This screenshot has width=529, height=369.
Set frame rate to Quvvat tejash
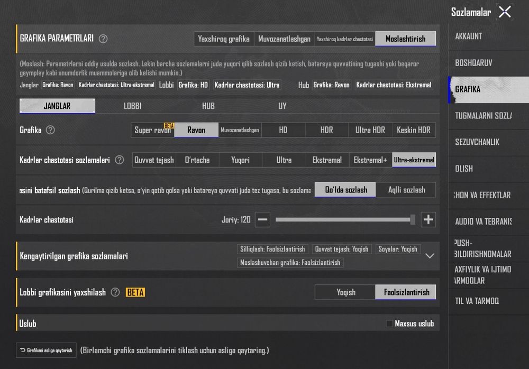point(154,160)
